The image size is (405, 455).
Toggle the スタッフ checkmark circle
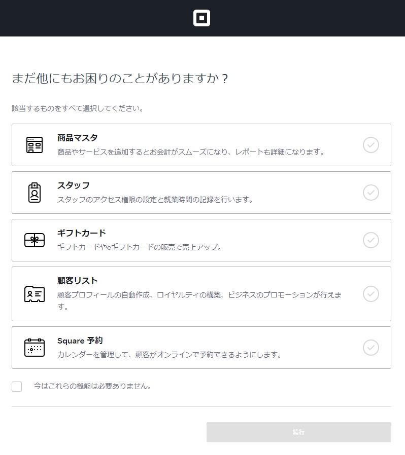coord(371,193)
